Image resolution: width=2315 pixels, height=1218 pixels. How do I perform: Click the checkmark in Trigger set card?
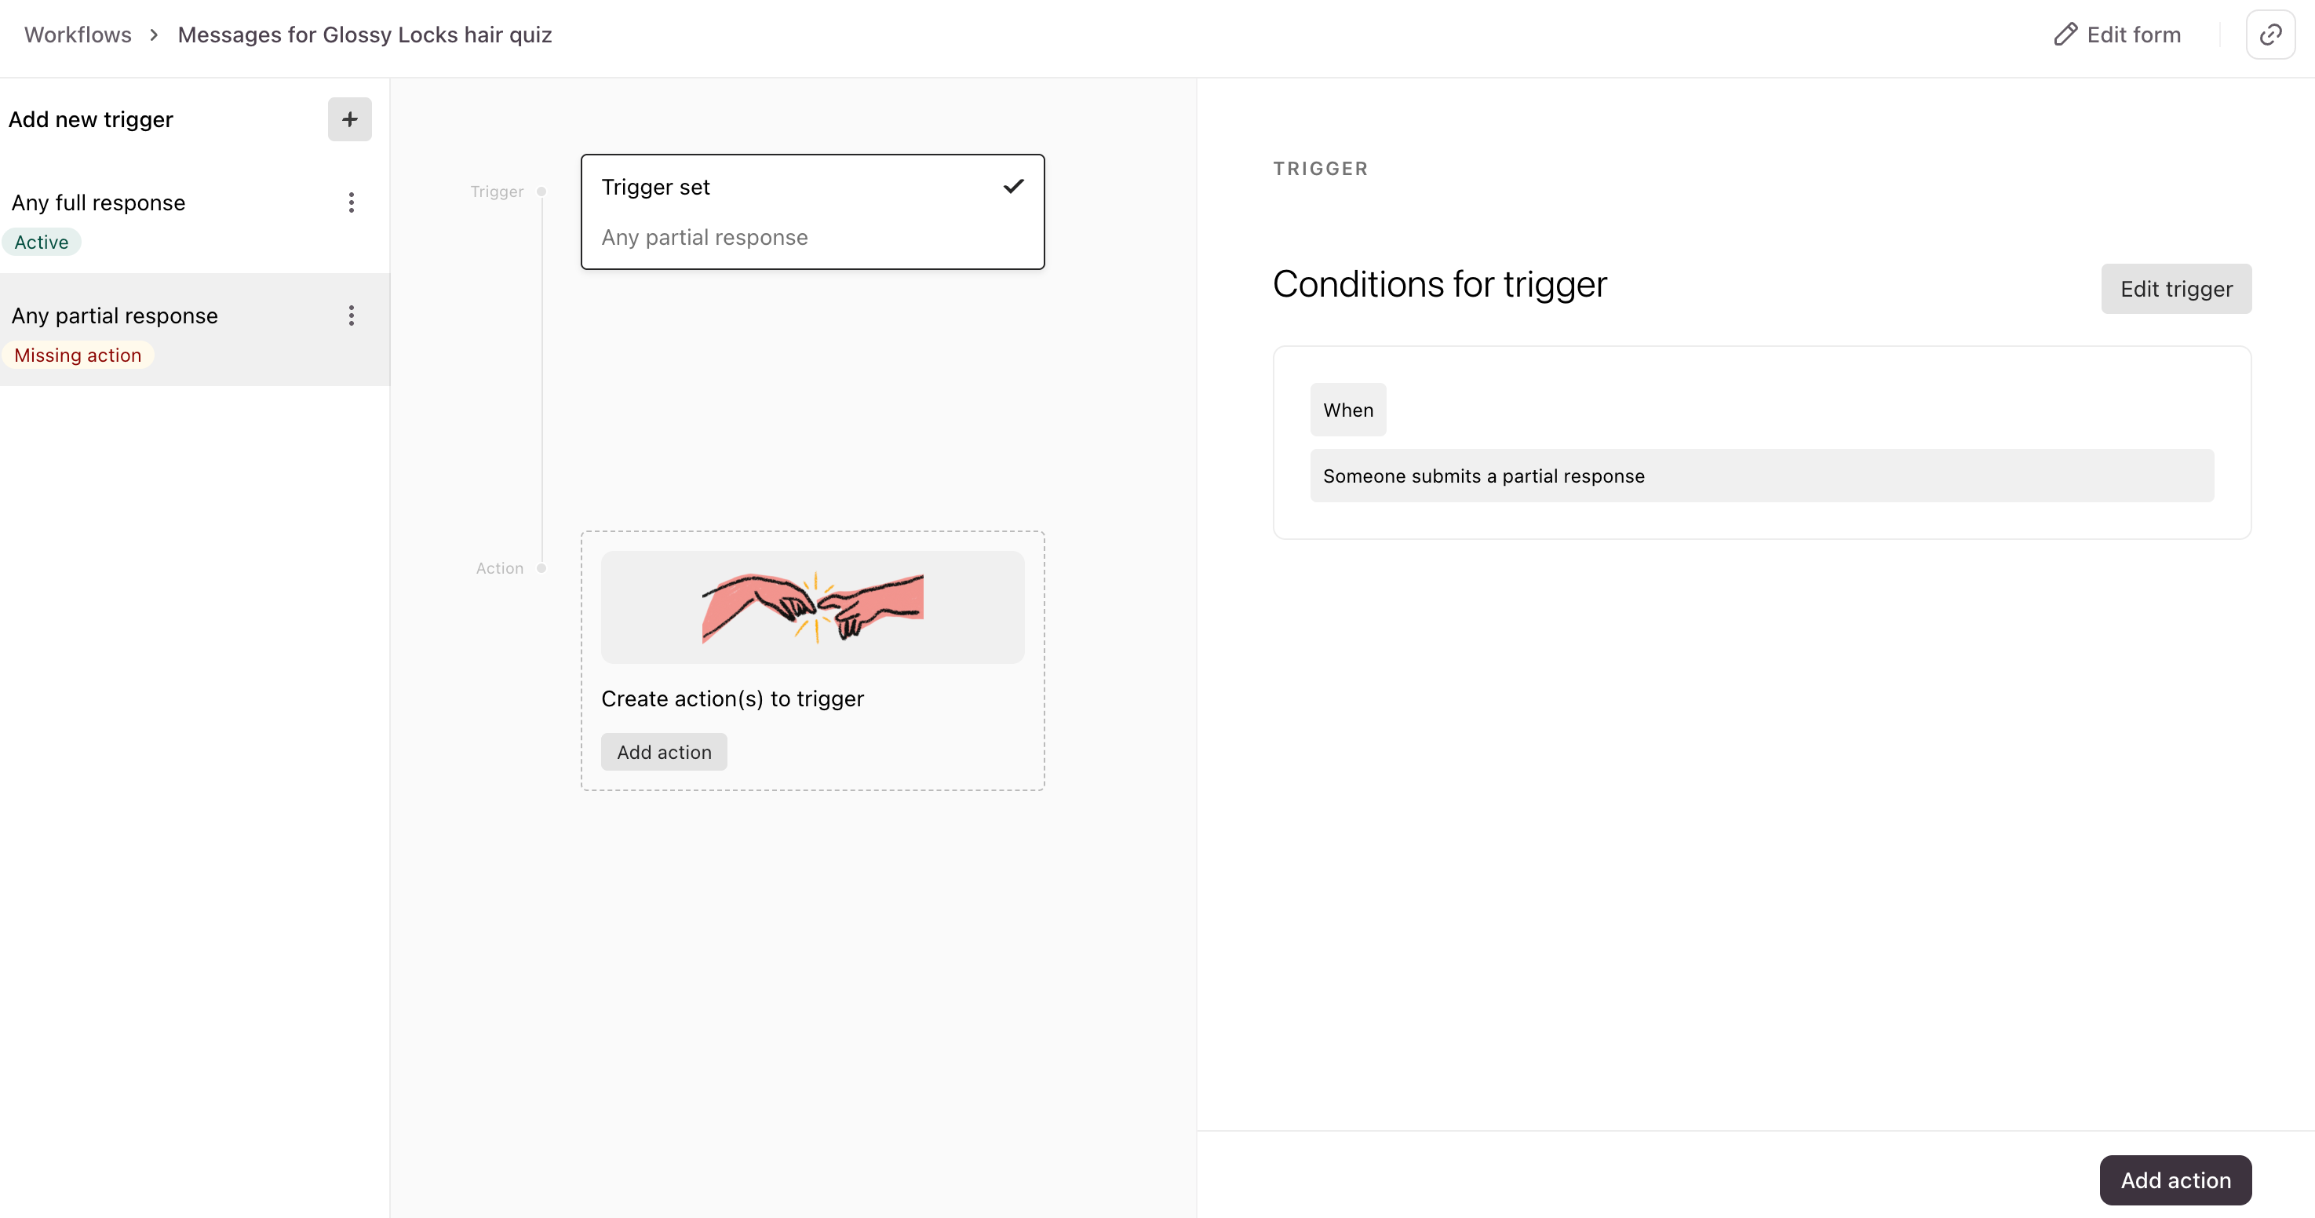[1013, 186]
